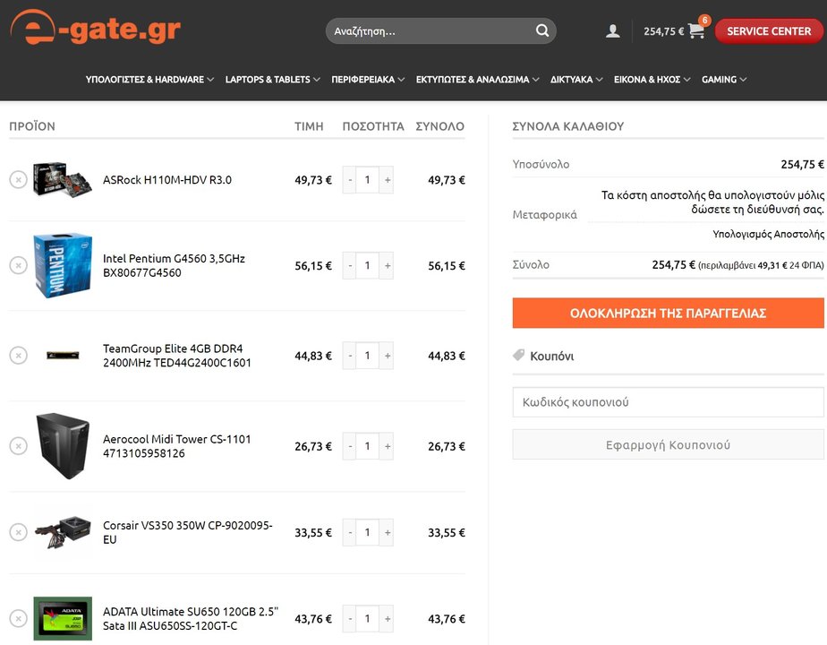Remove TeamGroup Elite 4GB DDR4 from cart
The height and width of the screenshot is (645, 827).
point(19,356)
